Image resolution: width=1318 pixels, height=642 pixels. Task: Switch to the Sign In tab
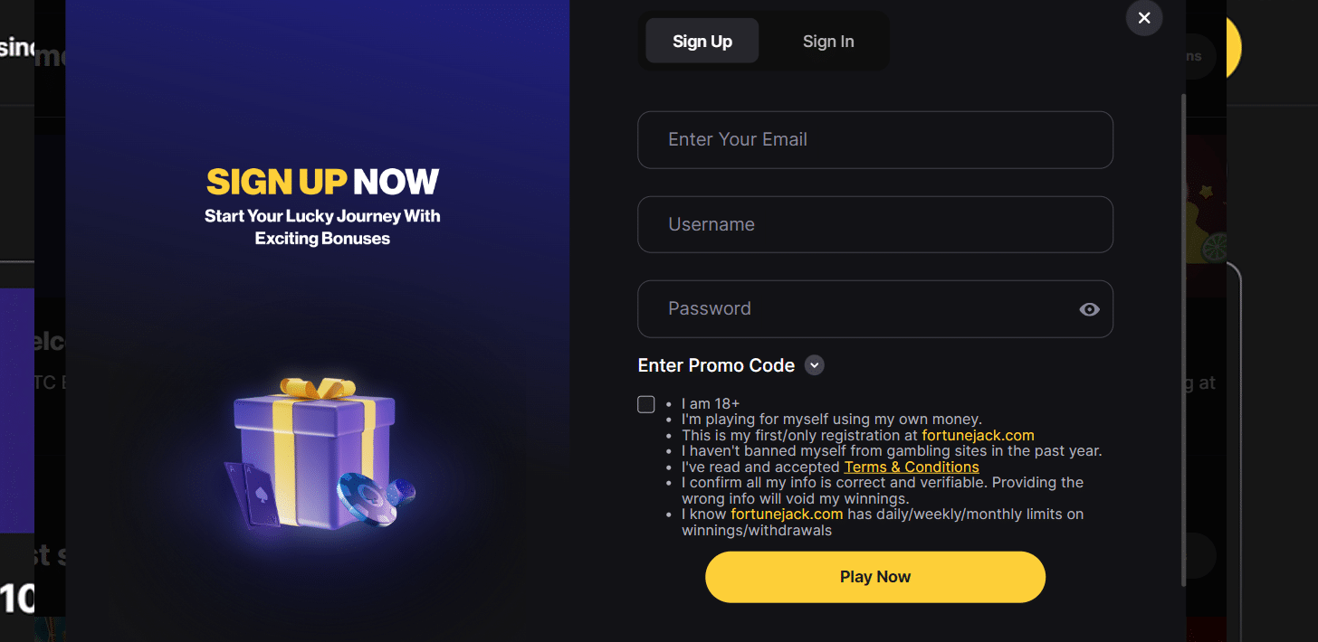[x=827, y=42]
